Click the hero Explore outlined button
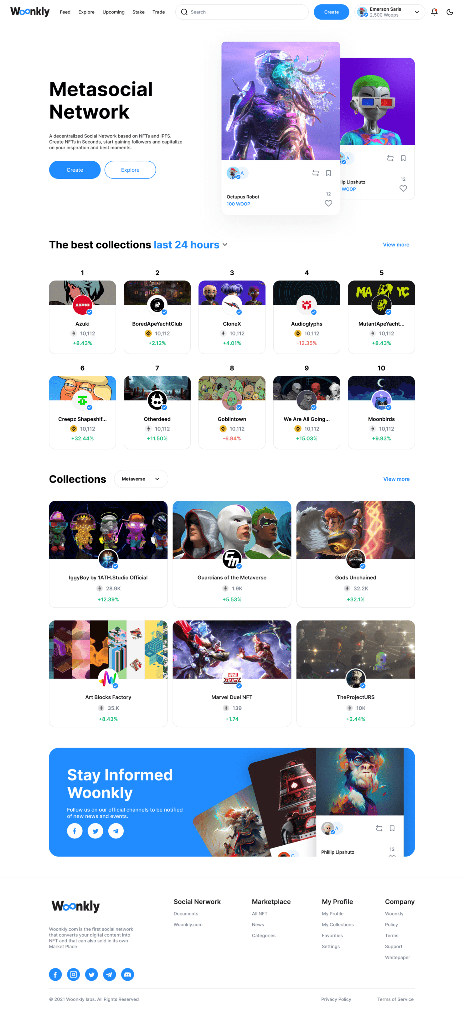The width and height of the screenshot is (464, 1027). click(x=130, y=170)
